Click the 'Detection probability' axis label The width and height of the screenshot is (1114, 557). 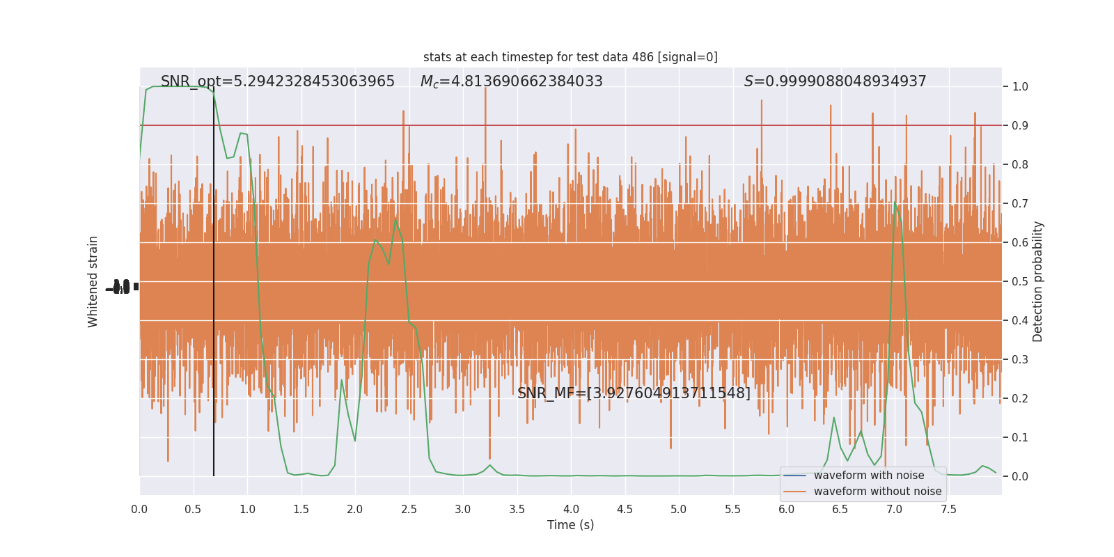[x=1038, y=281]
